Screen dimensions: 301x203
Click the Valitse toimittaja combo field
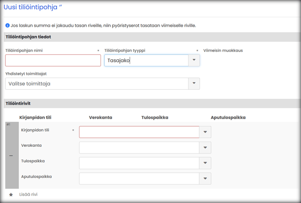97,84
